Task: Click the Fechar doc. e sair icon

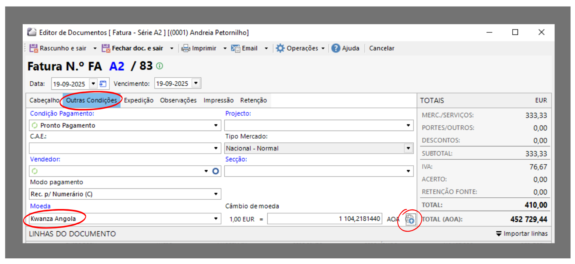Action: pos(106,49)
